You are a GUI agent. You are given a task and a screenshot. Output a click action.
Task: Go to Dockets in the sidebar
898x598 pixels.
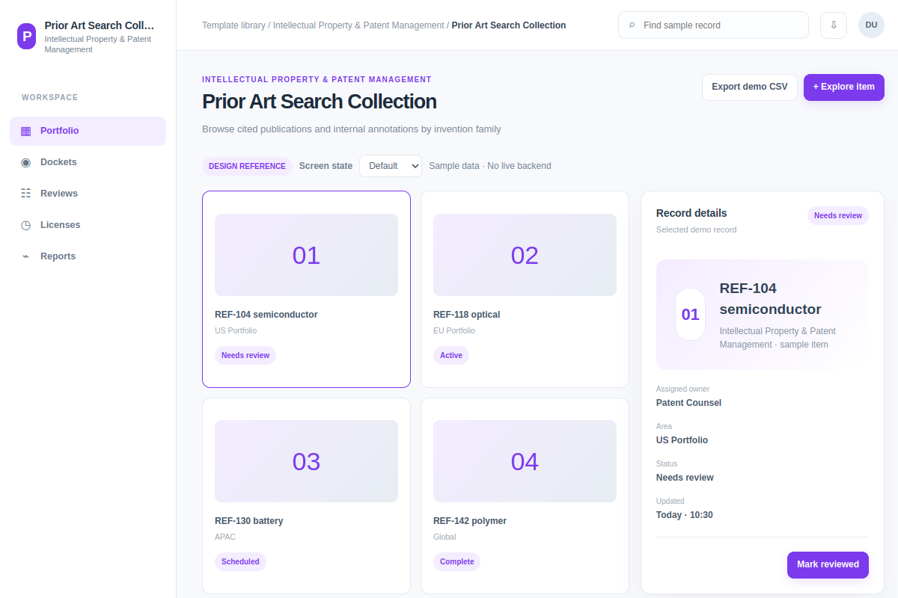tap(88, 162)
